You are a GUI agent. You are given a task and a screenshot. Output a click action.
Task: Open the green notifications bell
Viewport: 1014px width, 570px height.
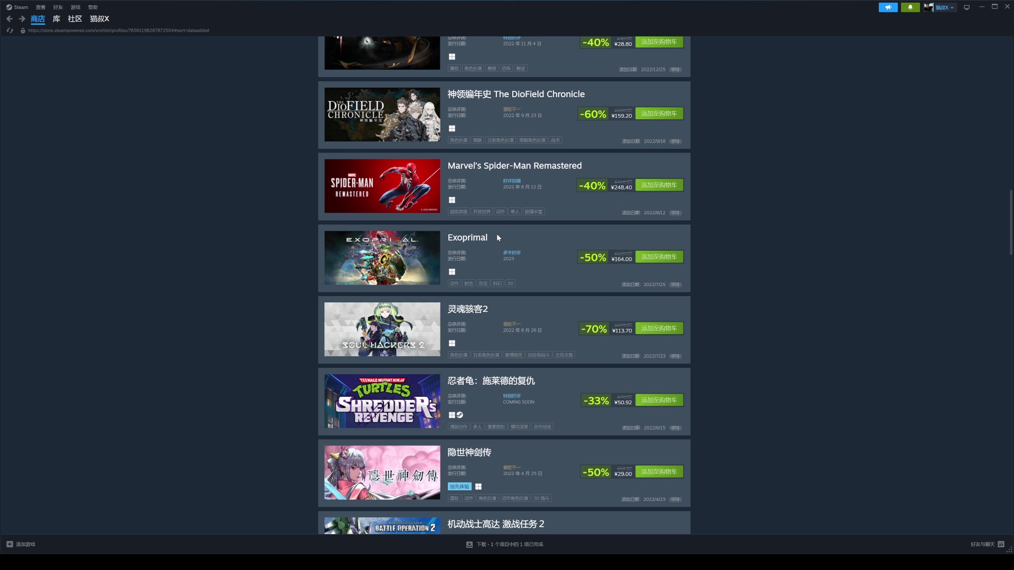pyautogui.click(x=910, y=7)
